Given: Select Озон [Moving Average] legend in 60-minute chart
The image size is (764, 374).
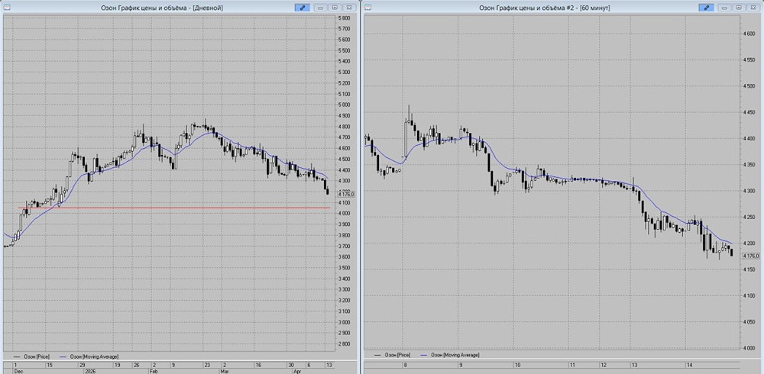Looking at the screenshot, I should click(454, 355).
